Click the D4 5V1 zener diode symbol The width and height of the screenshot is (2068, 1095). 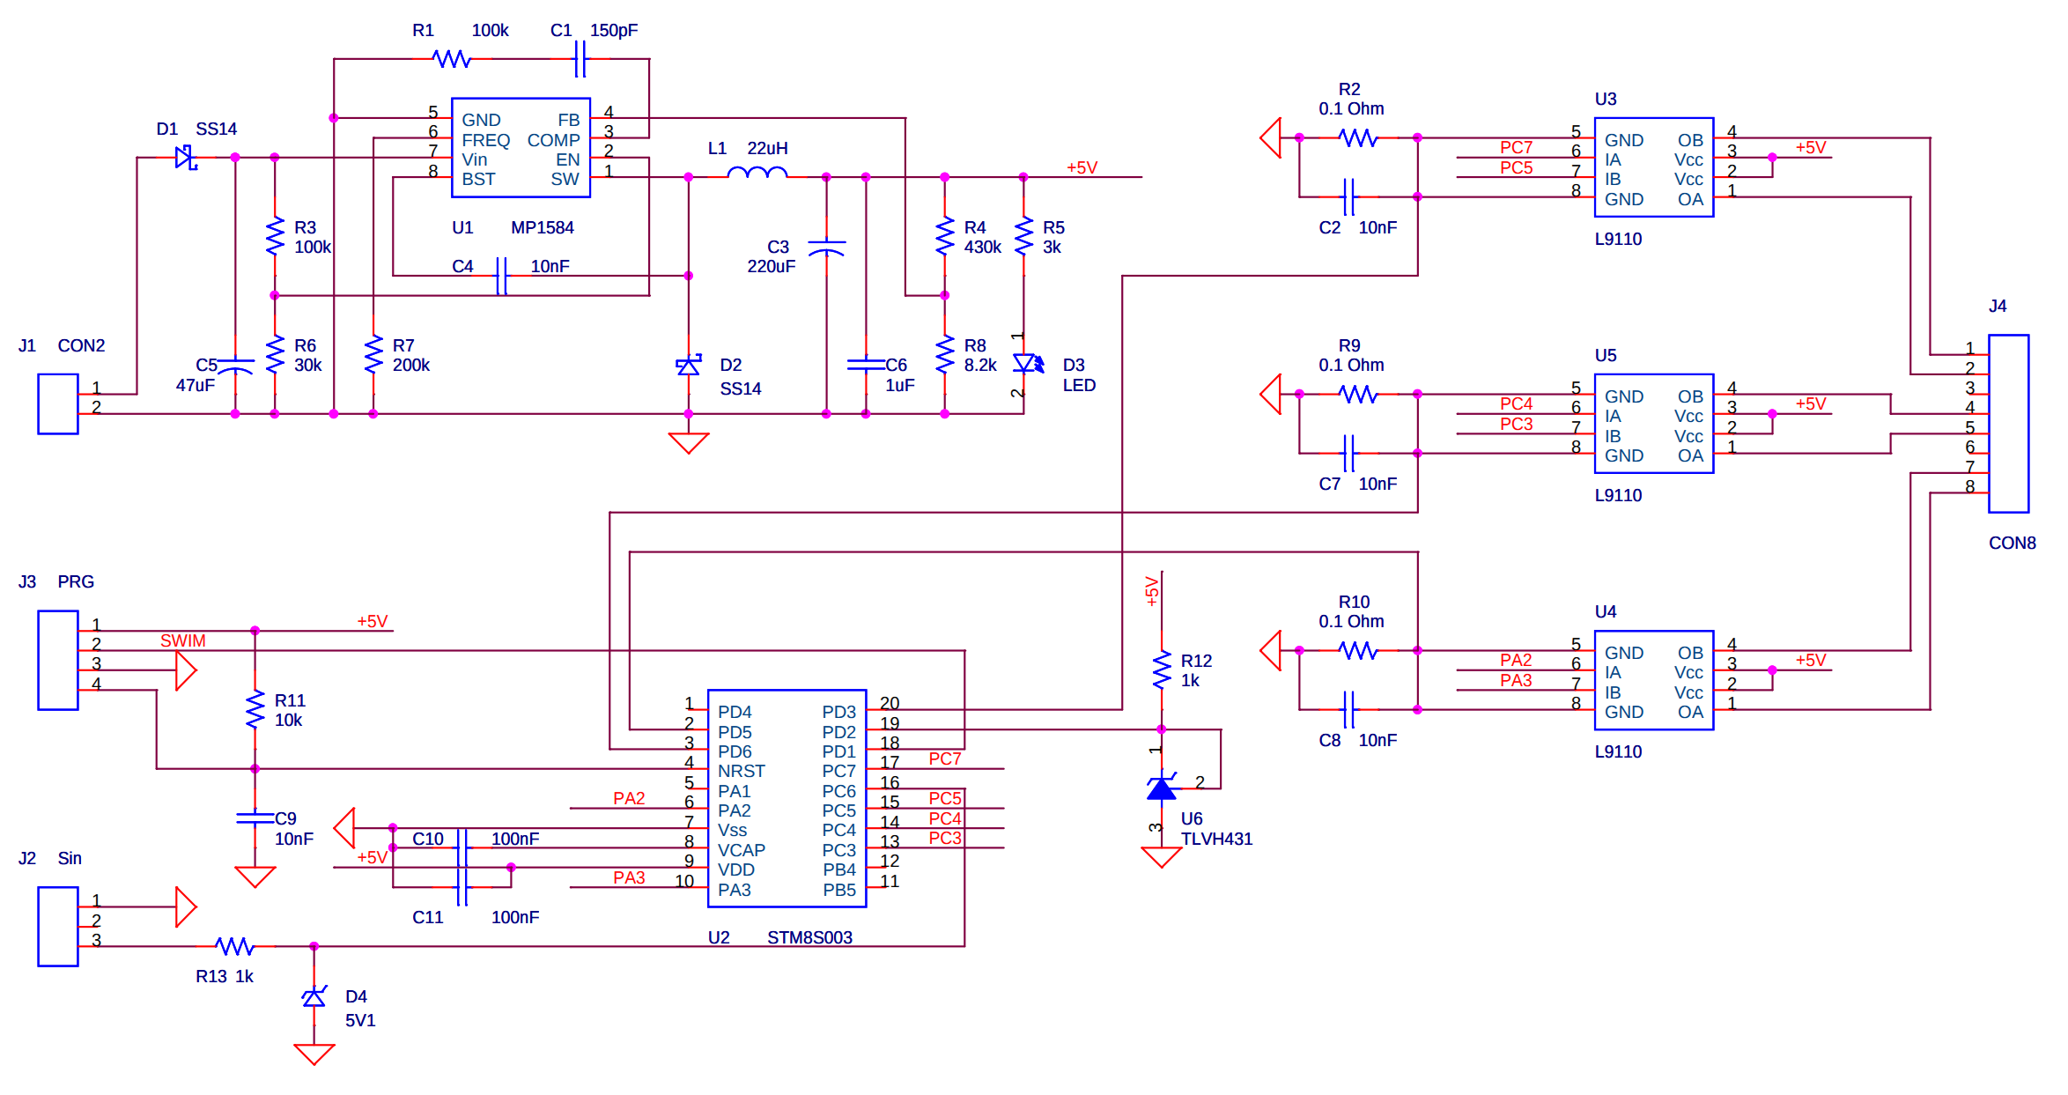click(314, 997)
